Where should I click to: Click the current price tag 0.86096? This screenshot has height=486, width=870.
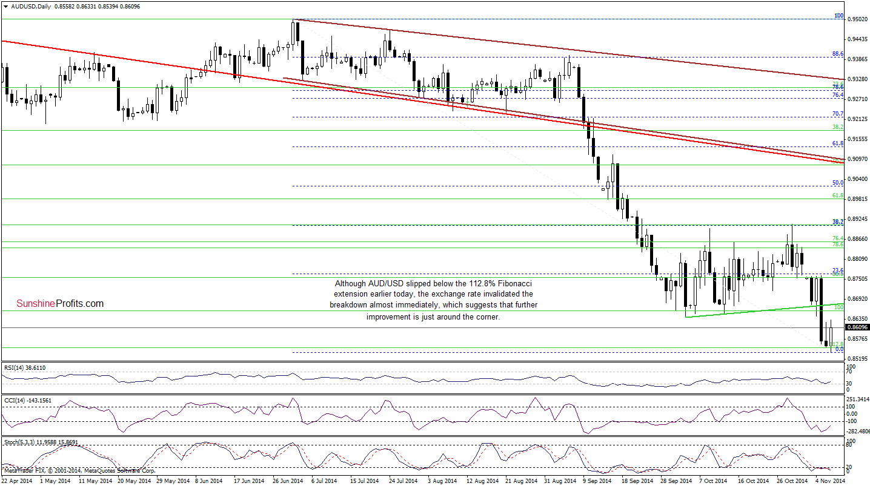coord(857,327)
